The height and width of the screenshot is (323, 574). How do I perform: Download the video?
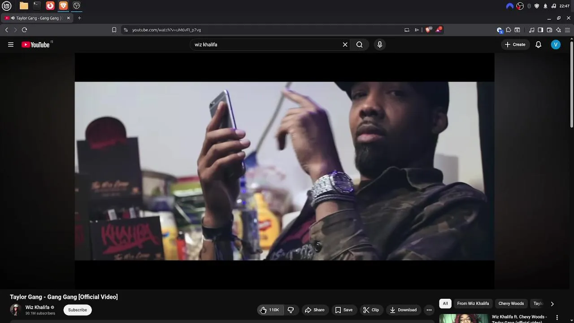tap(403, 310)
